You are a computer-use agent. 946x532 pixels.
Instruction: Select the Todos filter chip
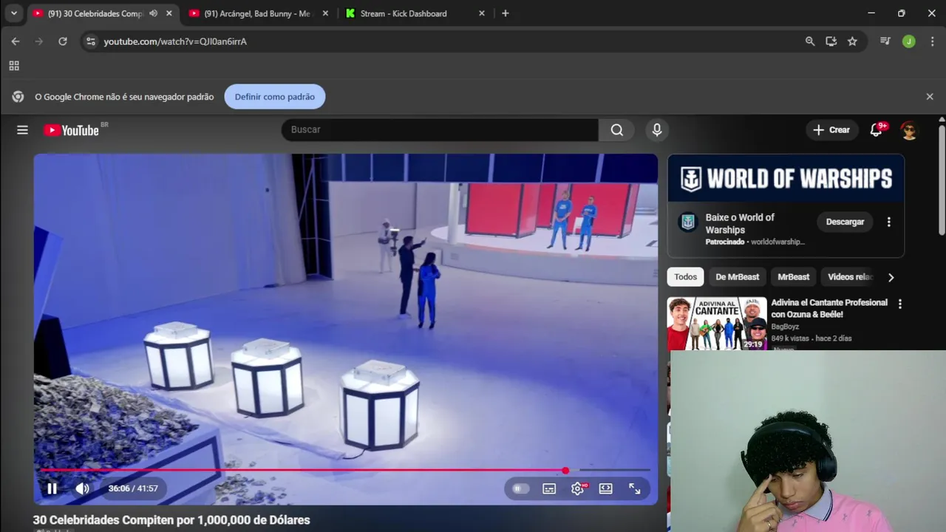tap(685, 277)
